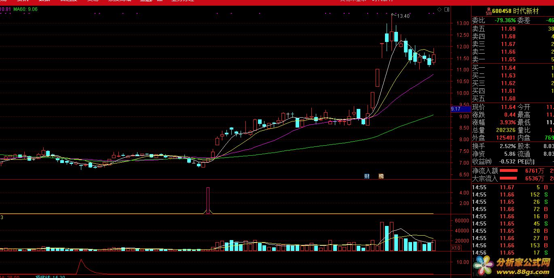
Task: Select 卖一 ask price 11.65
Action: pos(508,59)
